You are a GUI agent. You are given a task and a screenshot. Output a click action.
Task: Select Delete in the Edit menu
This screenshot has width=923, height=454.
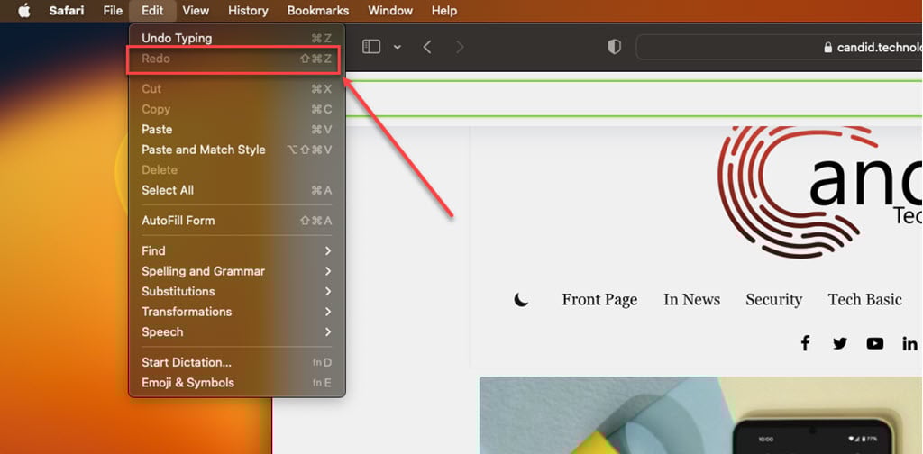pos(237,170)
